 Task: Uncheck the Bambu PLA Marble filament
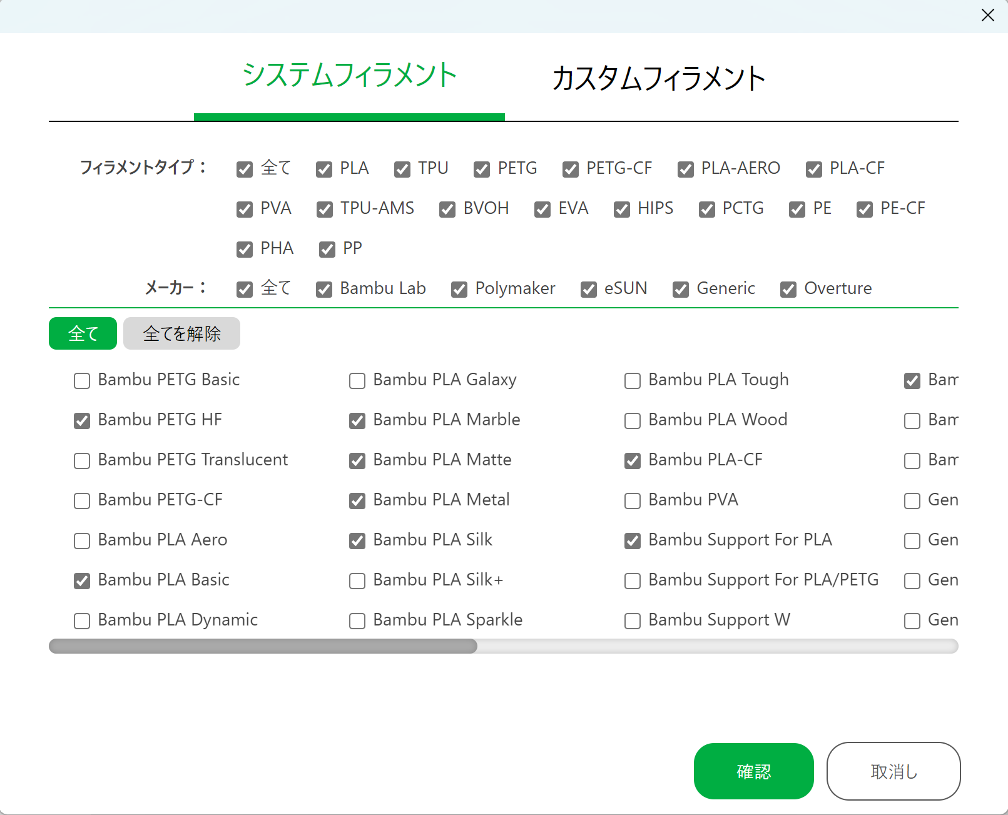357,420
